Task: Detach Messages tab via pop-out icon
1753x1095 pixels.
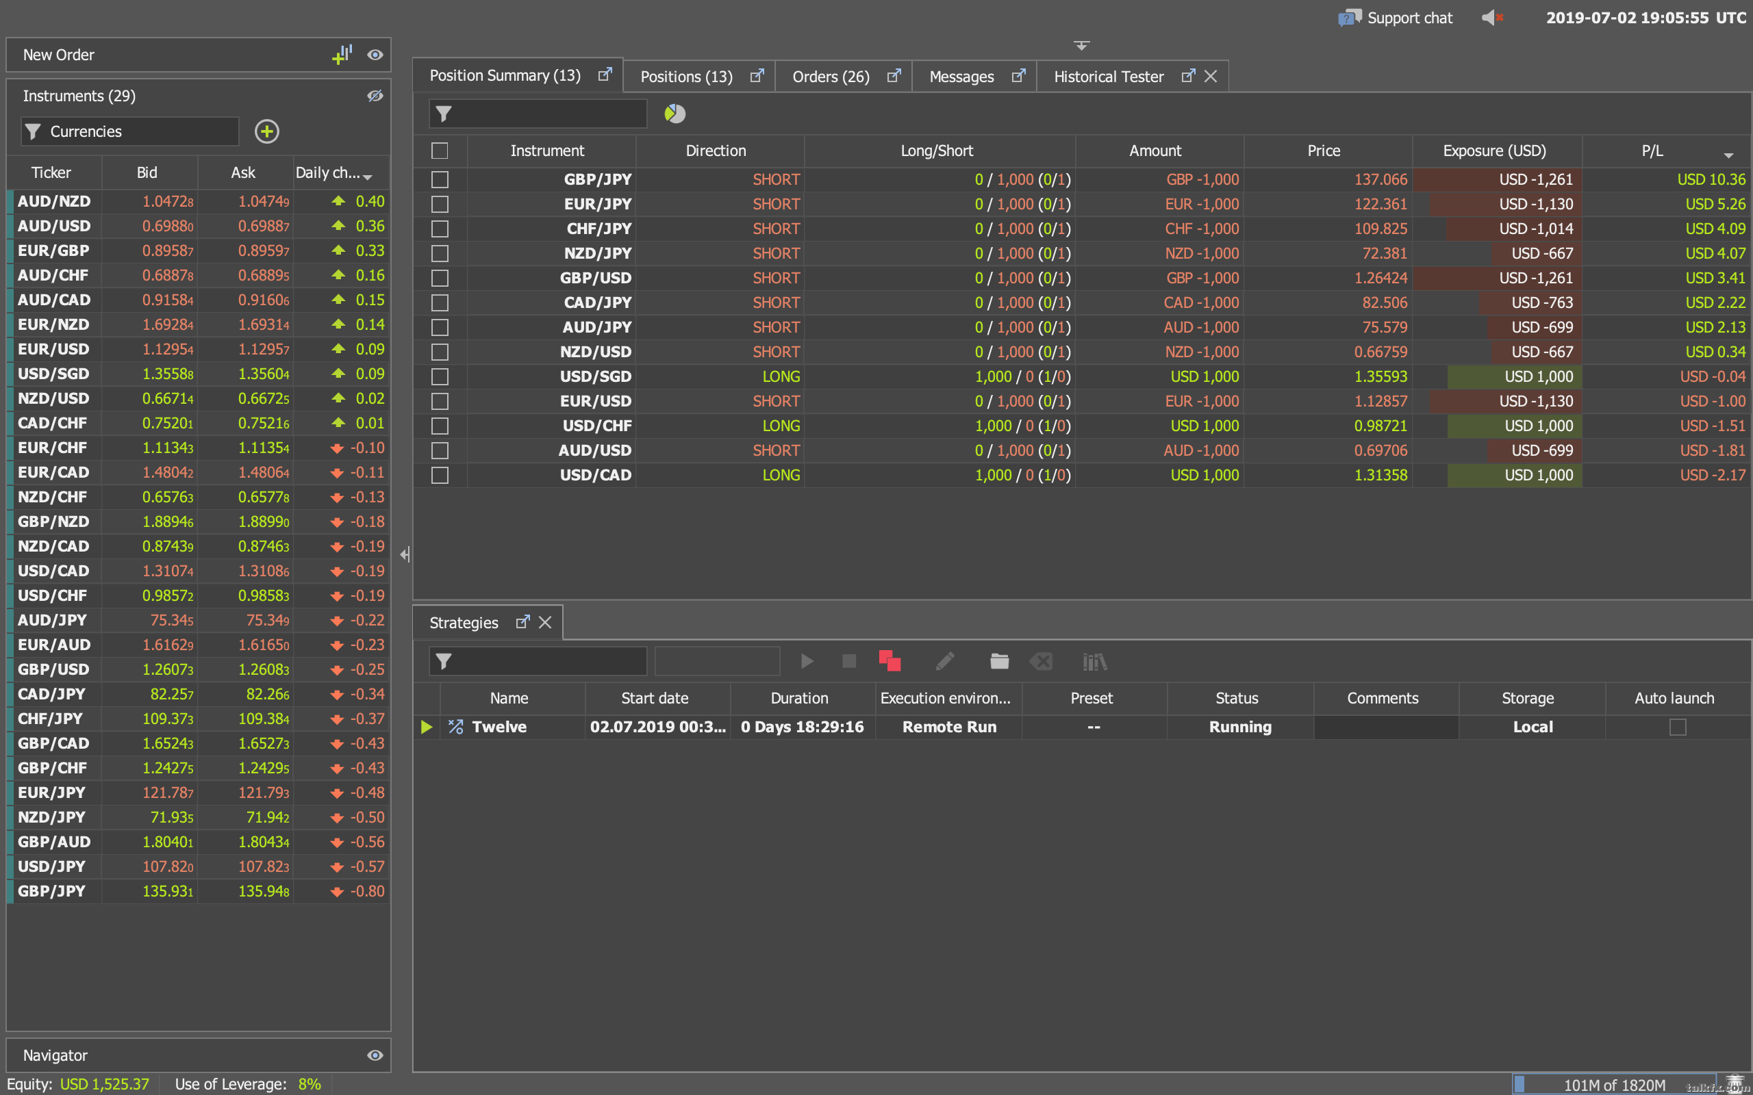Action: (x=1018, y=76)
